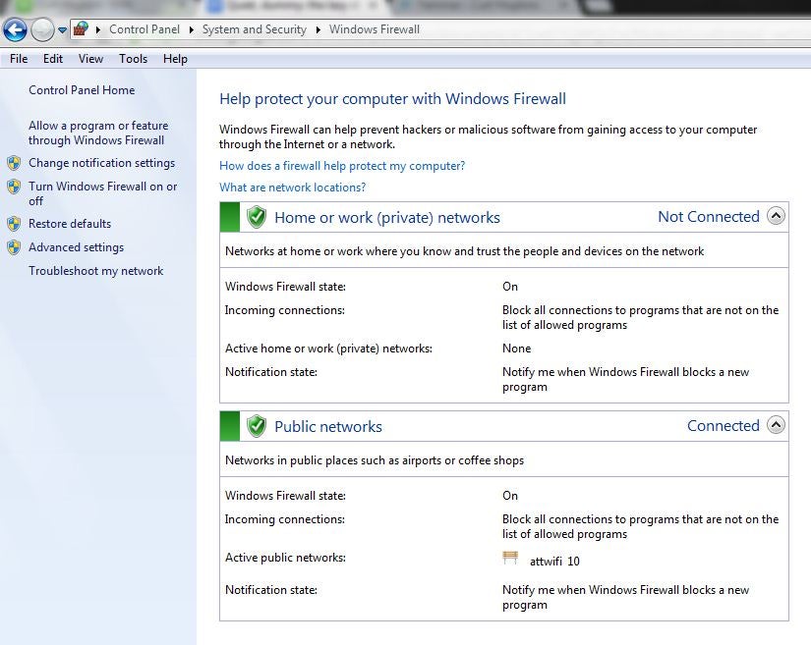This screenshot has height=645, width=811.
Task: Click shield icon beside Advanced settings
Action: pos(14,247)
